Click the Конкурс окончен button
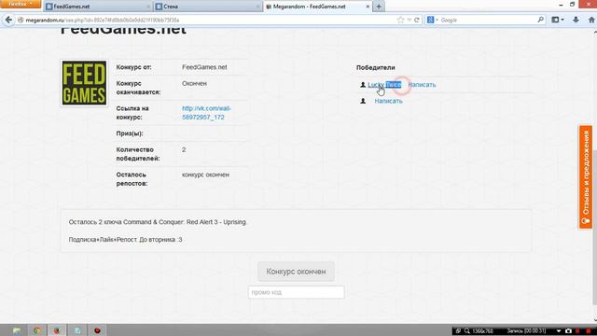597x336 pixels. tap(296, 272)
